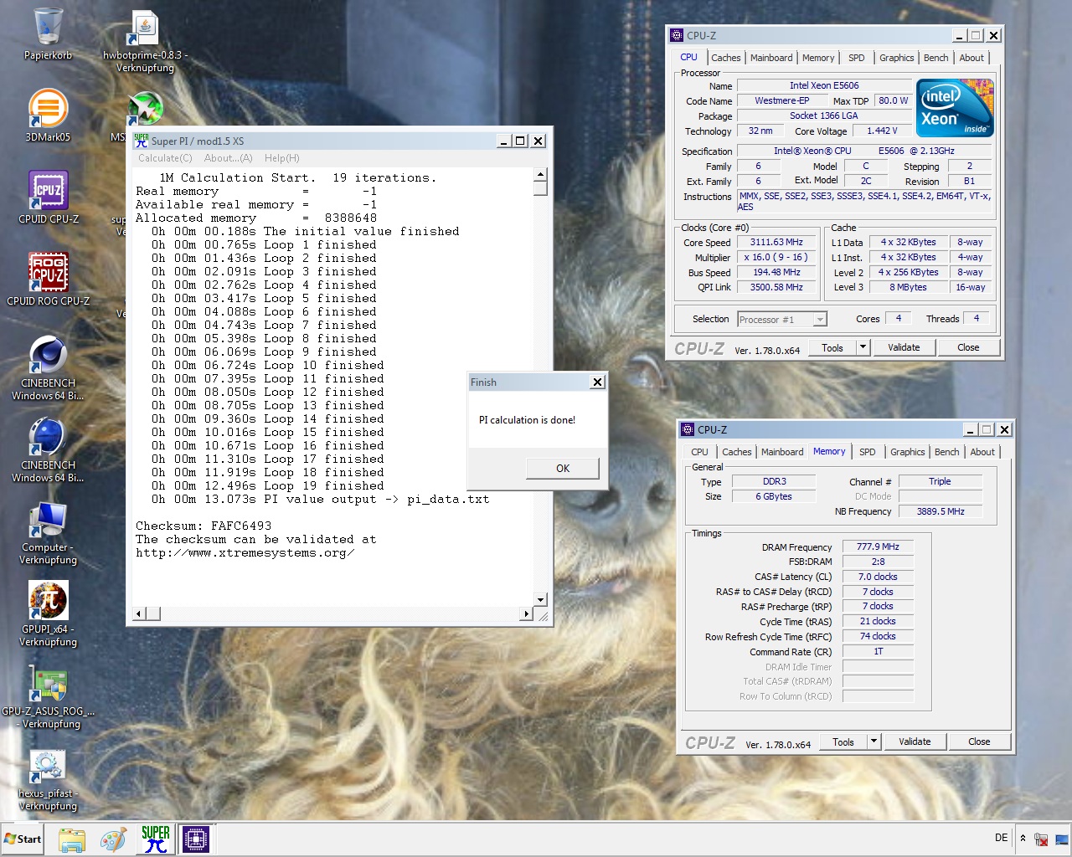The image size is (1072, 857).
Task: Select the Memory tab in upper CPU-Z
Action: [818, 58]
